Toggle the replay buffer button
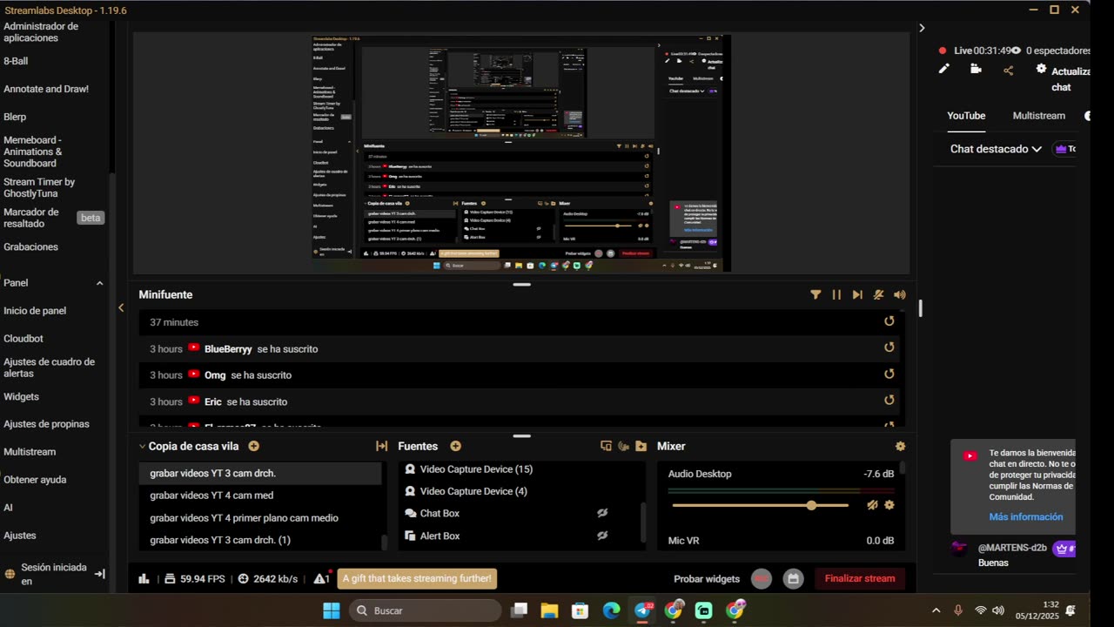 [x=792, y=579]
